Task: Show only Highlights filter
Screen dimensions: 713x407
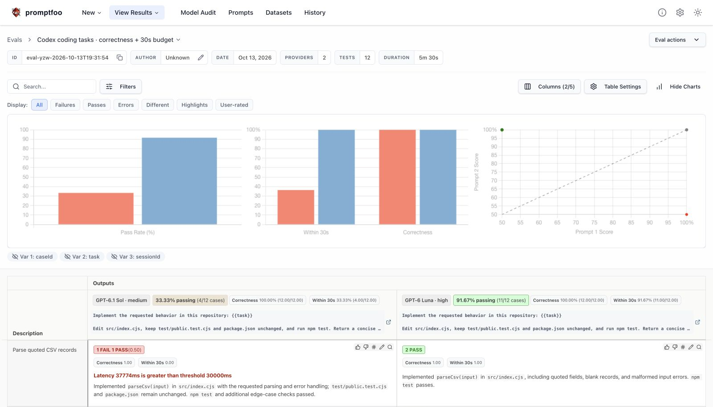Action: (x=194, y=105)
